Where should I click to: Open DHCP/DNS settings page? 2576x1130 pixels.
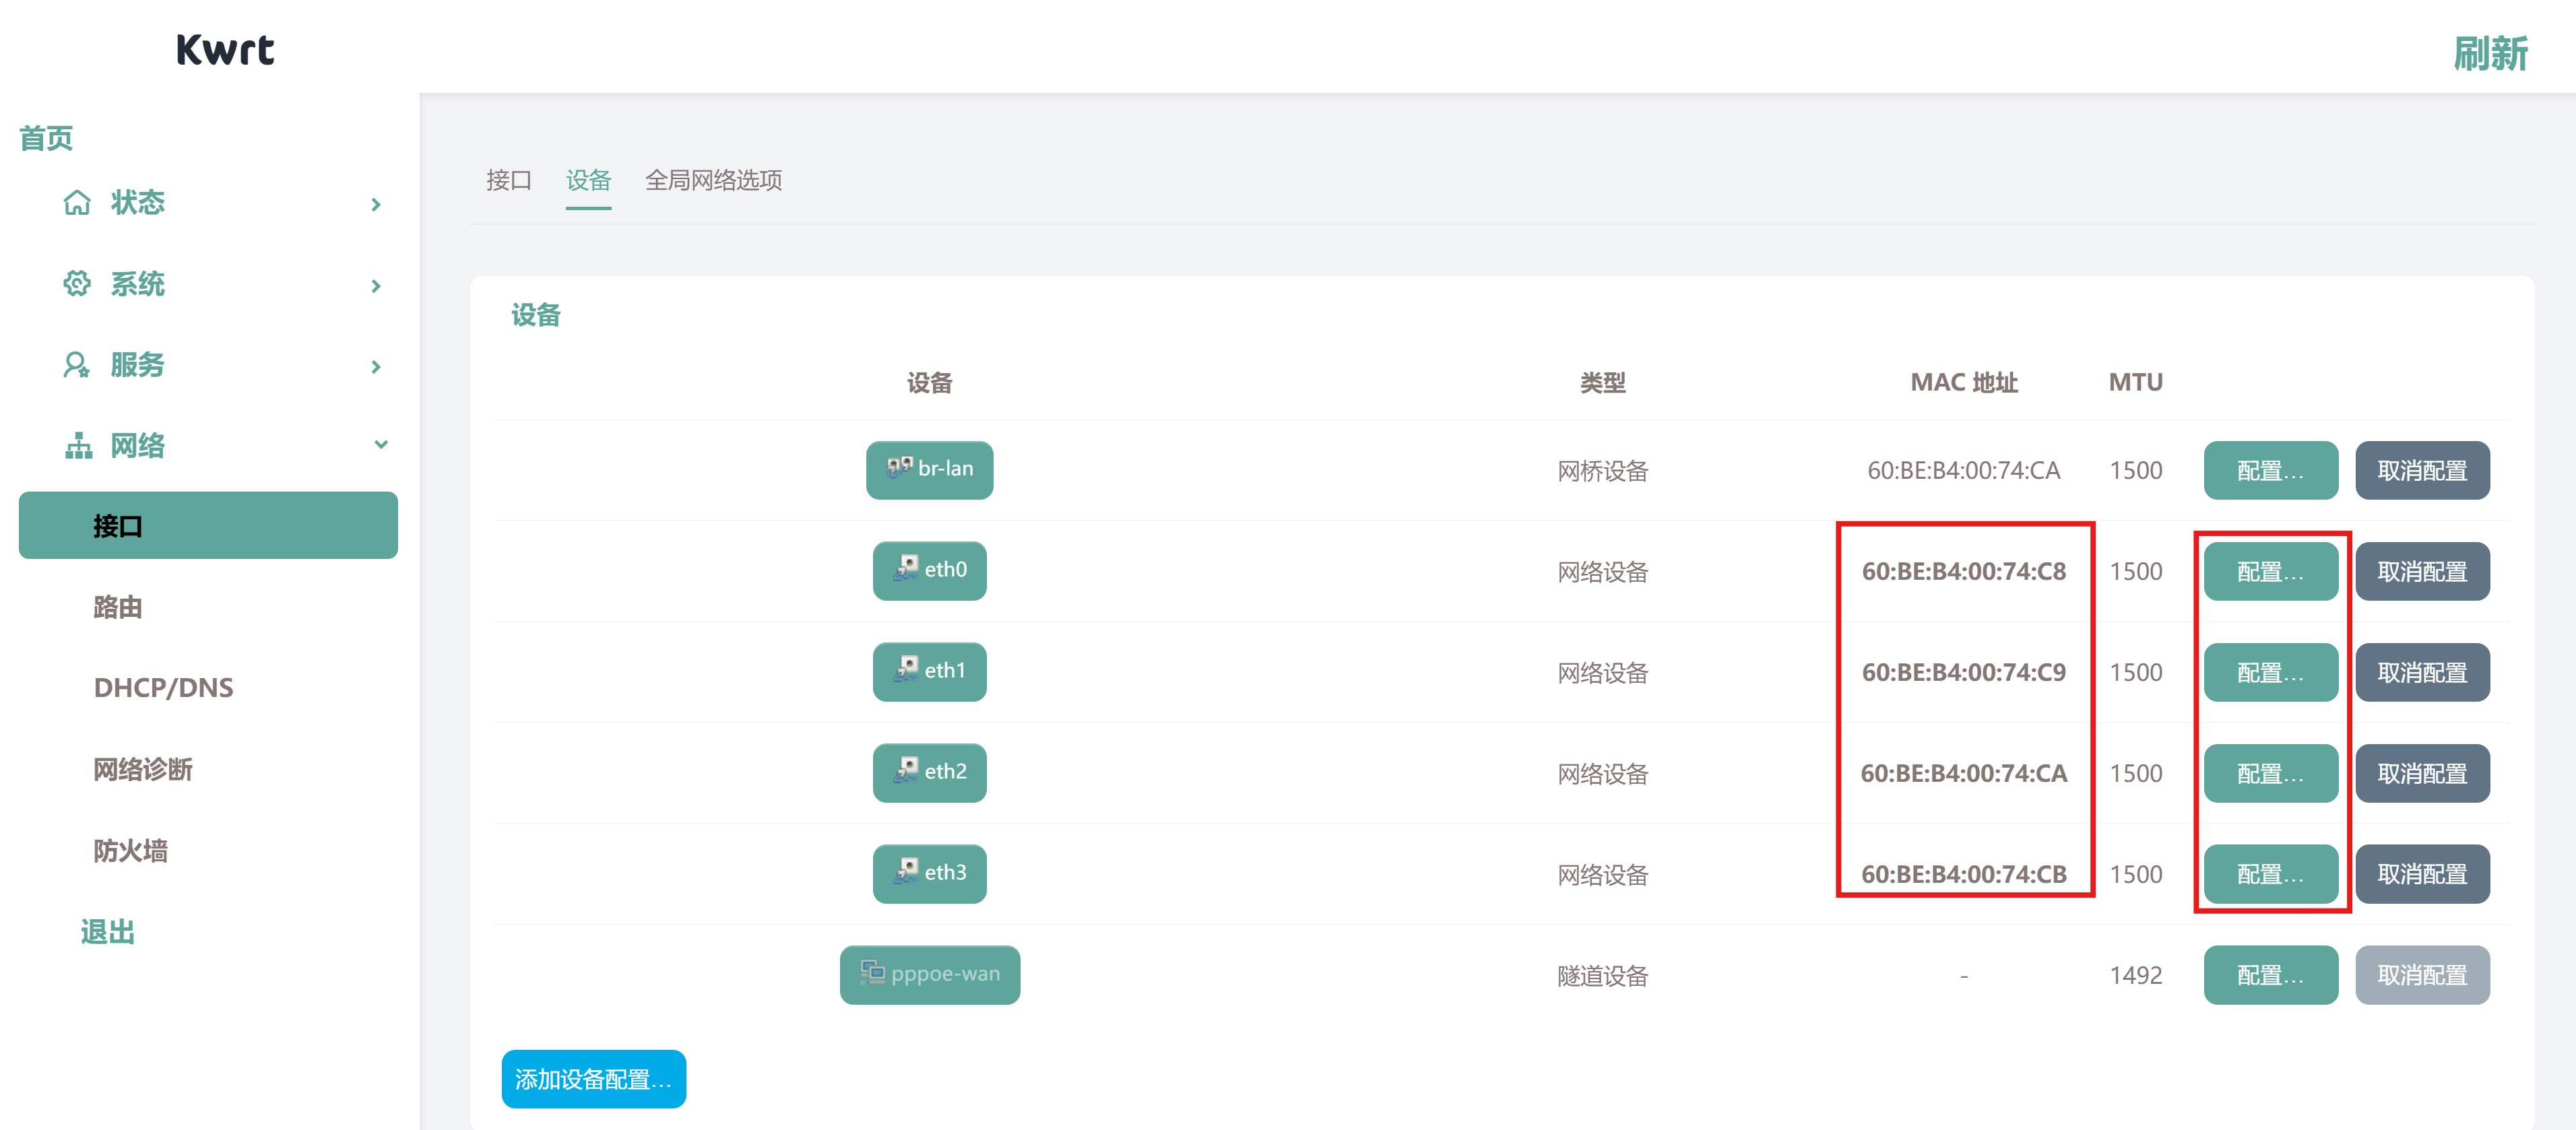click(x=163, y=688)
